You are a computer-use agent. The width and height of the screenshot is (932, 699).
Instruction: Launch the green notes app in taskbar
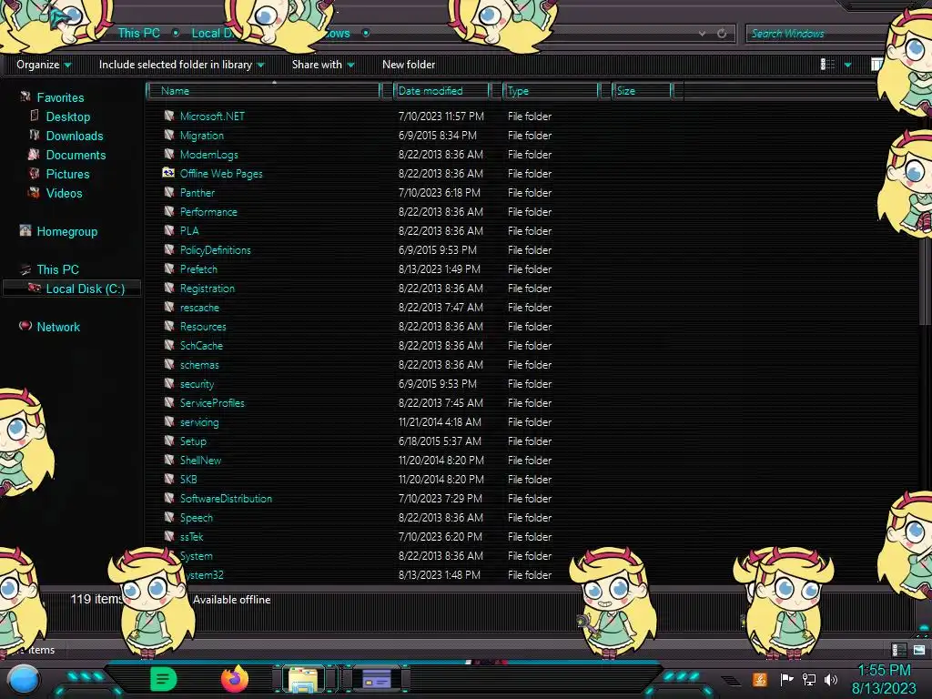163,679
